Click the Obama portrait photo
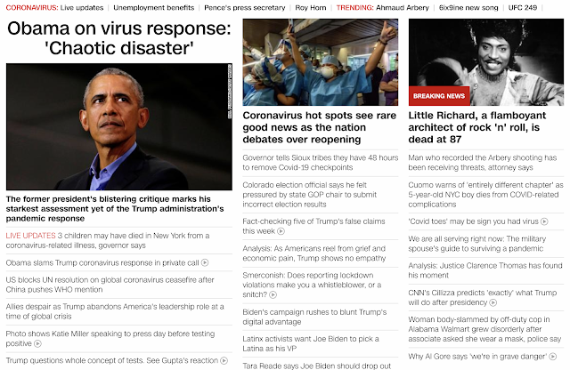This screenshot has height=370, width=570. (x=118, y=126)
